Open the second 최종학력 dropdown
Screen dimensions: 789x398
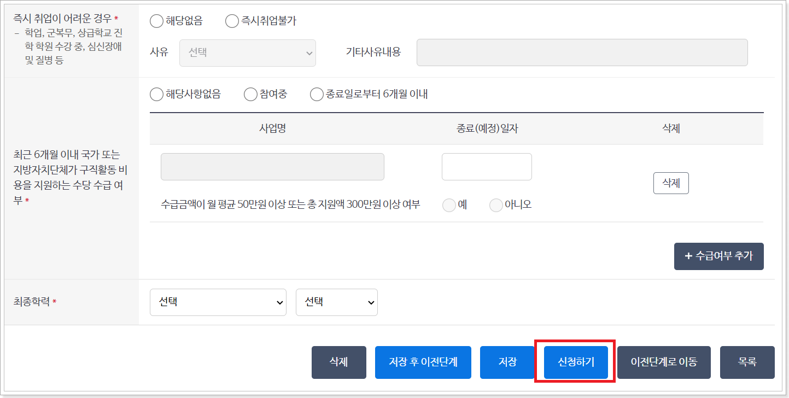pos(336,302)
